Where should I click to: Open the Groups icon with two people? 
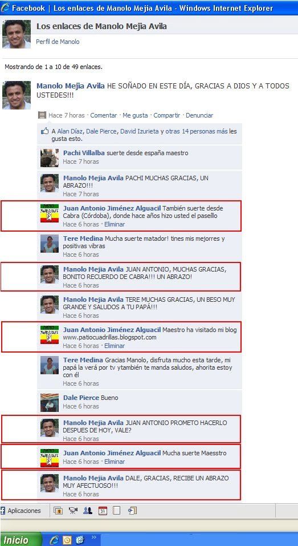pyautogui.click(x=88, y=511)
